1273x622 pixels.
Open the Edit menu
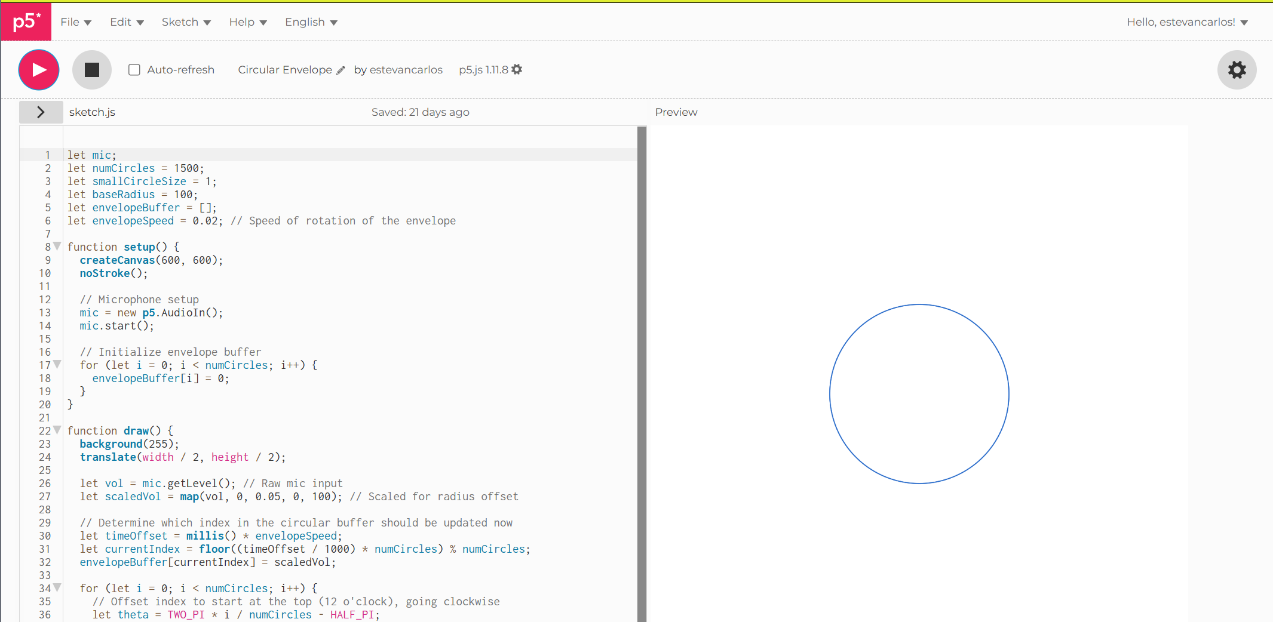click(127, 22)
